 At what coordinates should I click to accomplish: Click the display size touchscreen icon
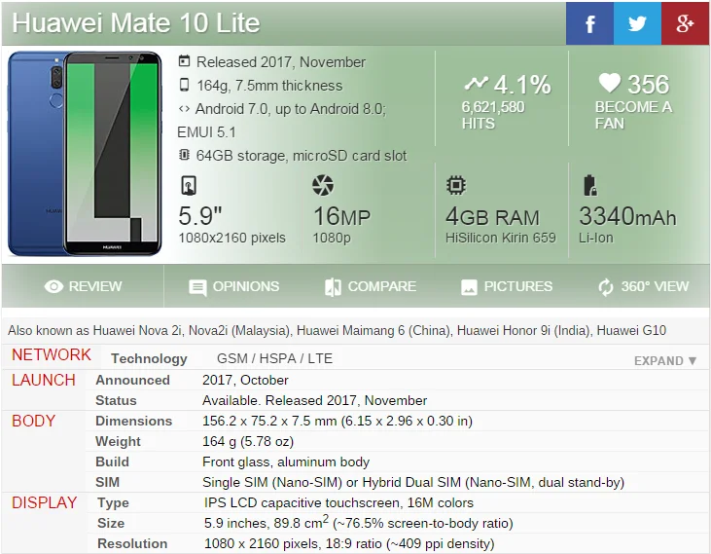[189, 185]
